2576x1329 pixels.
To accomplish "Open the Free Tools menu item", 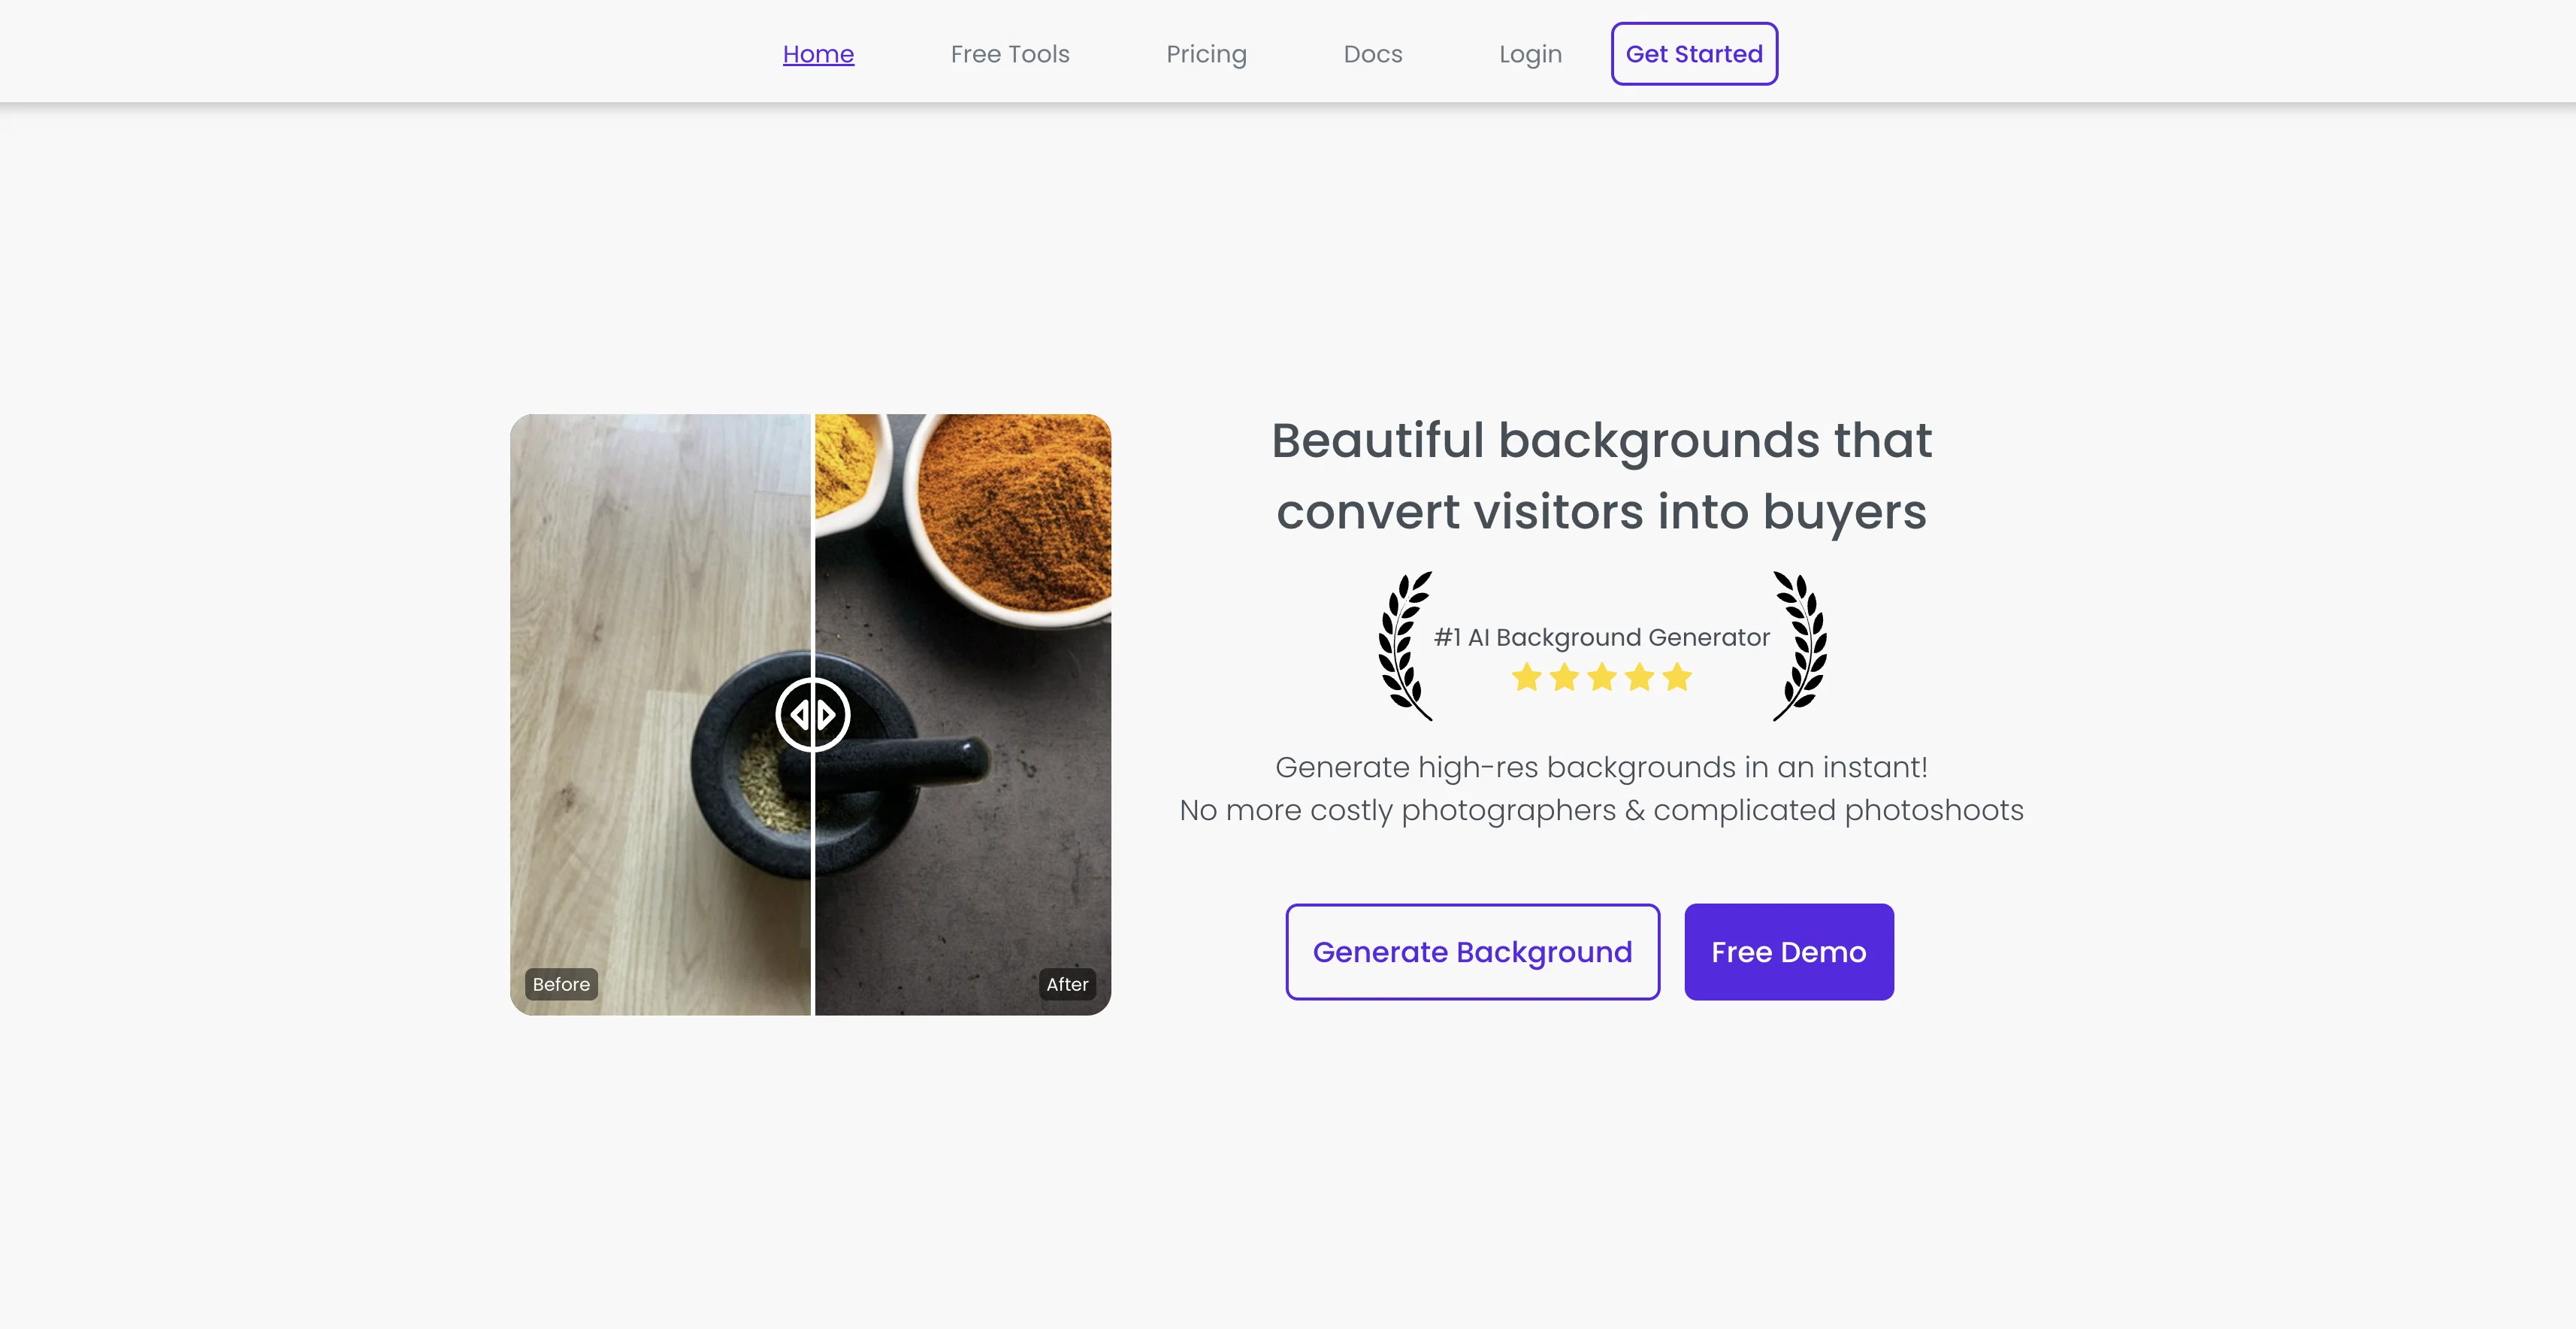I will (x=1010, y=54).
